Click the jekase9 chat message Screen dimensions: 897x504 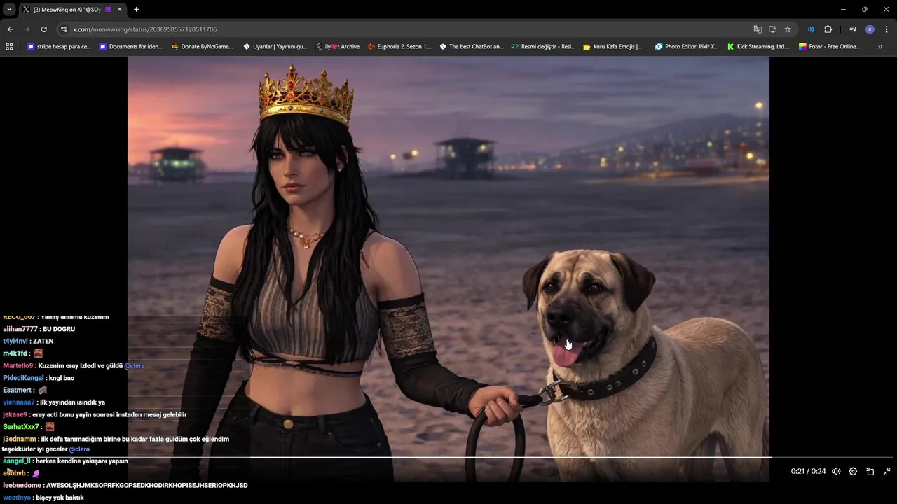[95, 415]
